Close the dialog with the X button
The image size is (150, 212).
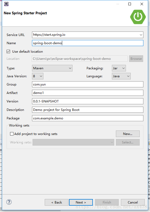click(x=142, y=4)
